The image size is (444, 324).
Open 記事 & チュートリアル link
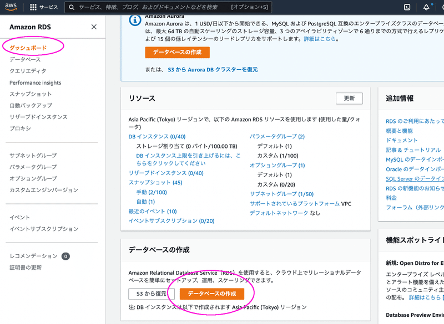click(x=413, y=150)
